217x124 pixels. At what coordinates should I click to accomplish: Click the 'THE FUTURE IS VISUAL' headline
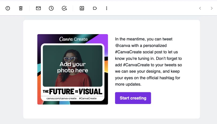click(73, 91)
